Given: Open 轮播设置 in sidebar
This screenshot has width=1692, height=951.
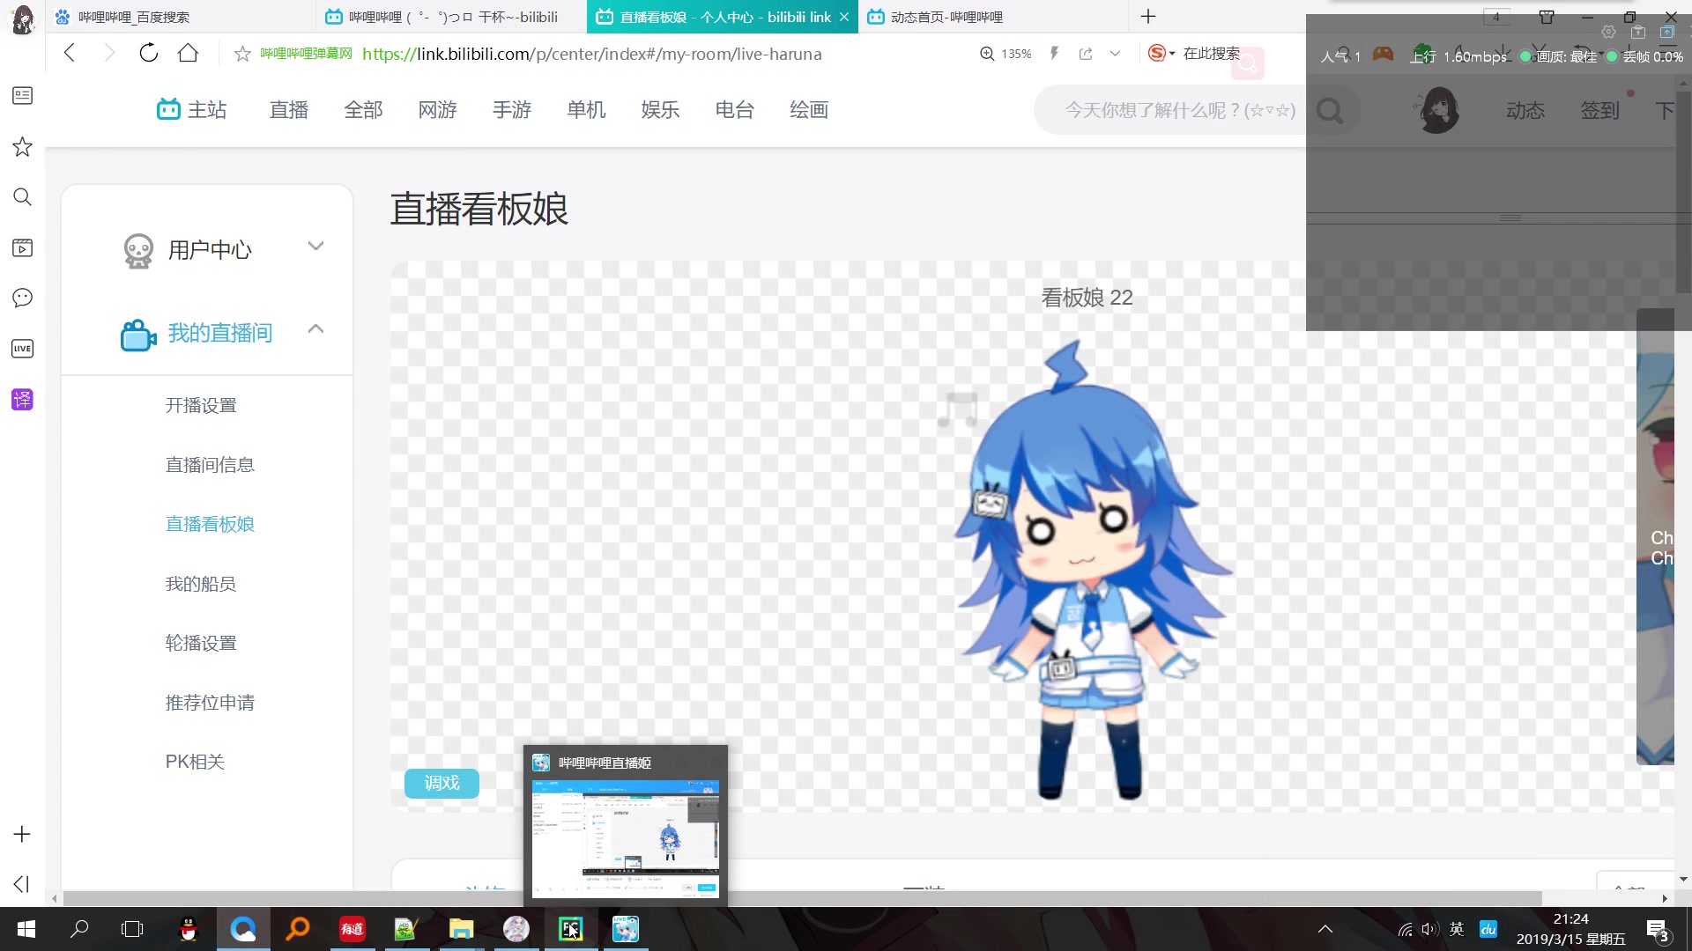Looking at the screenshot, I should click(x=201, y=643).
